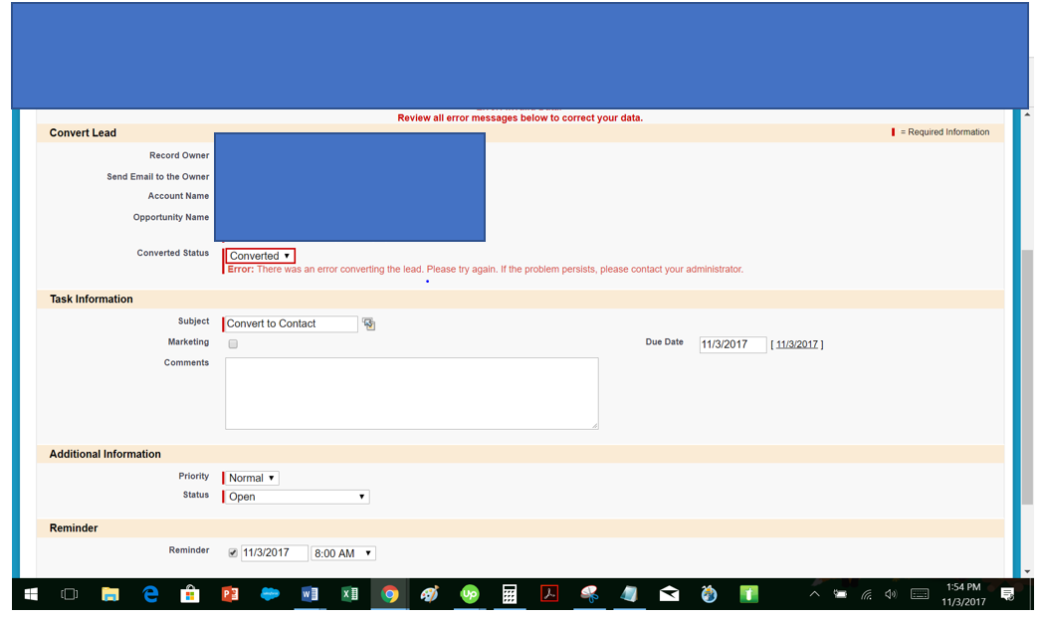Open the reminder time dropdown 8:00 AM
This screenshot has height=621, width=1044.
343,553
